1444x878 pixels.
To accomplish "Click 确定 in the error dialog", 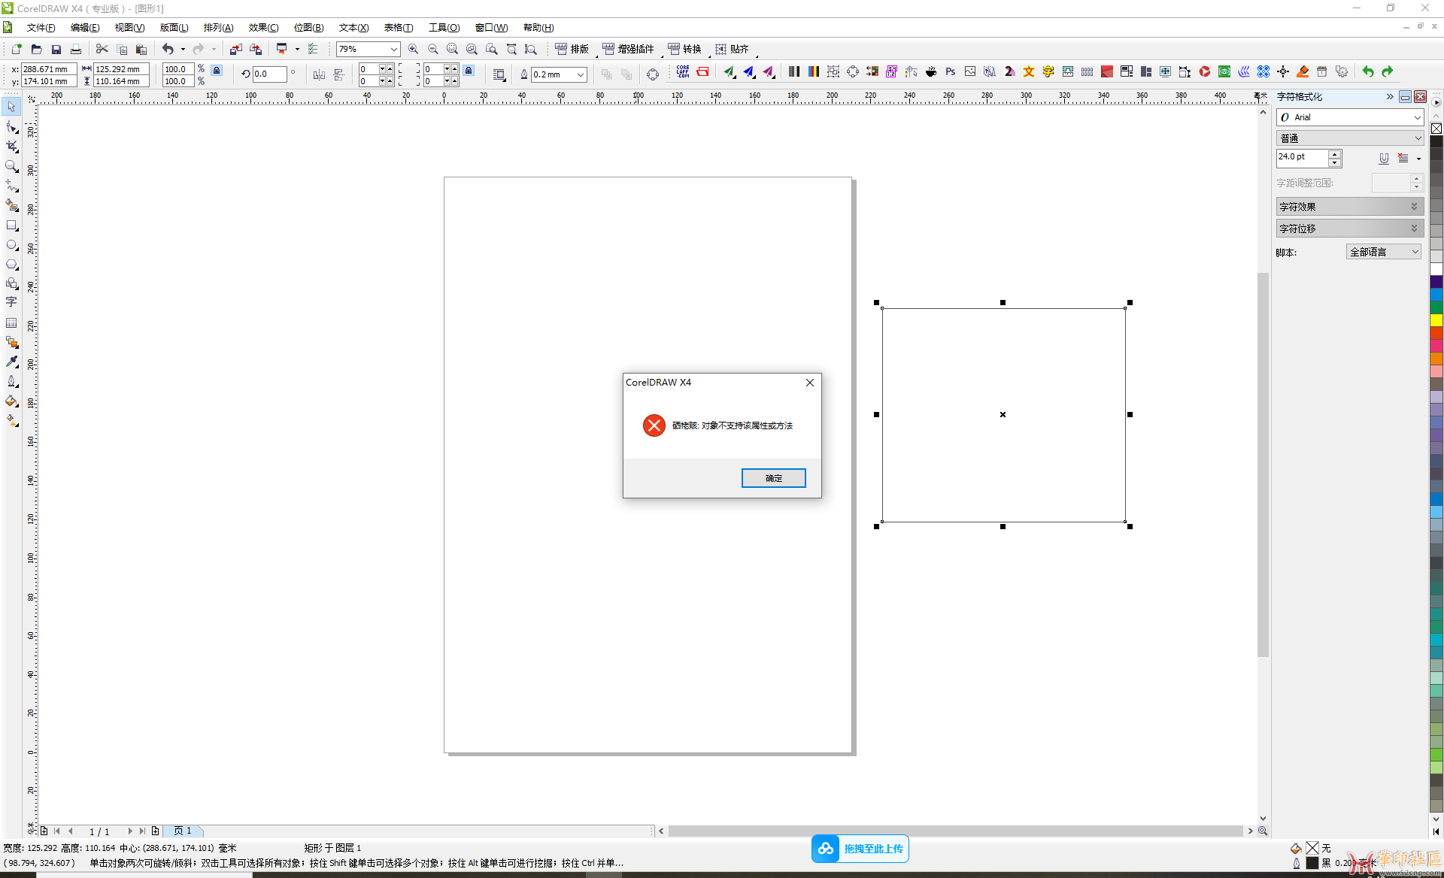I will 773,478.
